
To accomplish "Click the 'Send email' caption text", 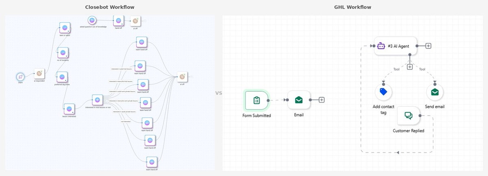I will click(435, 107).
